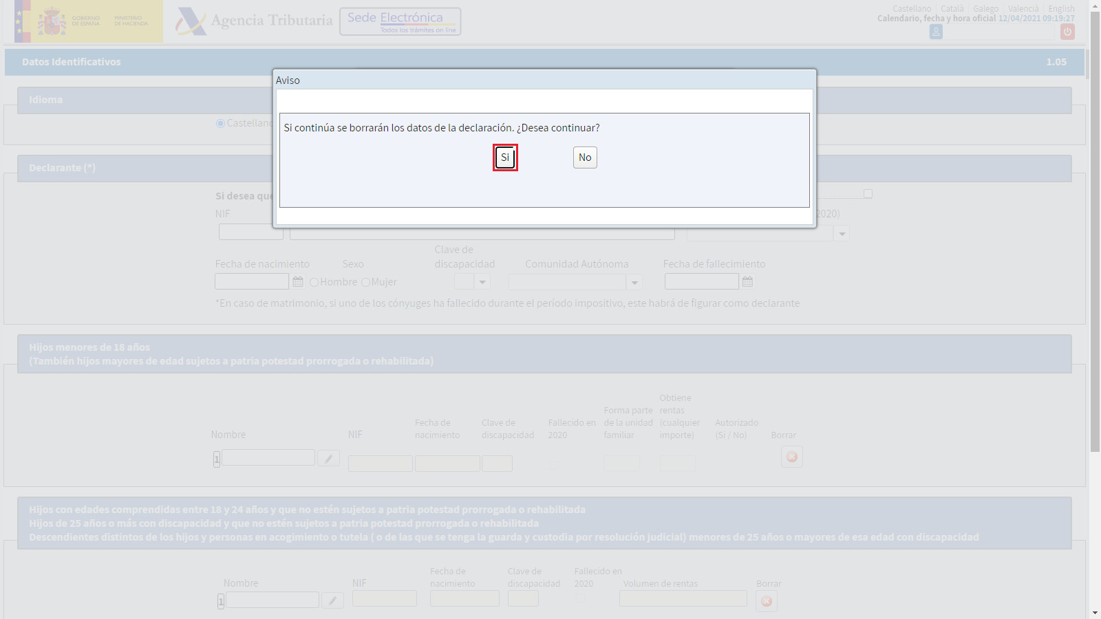Switch language to Valencià link
This screenshot has height=619, width=1101.
[x=1023, y=9]
